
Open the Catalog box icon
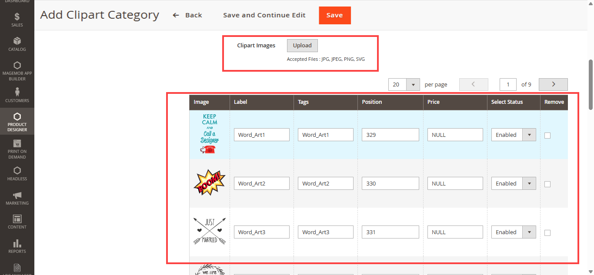click(x=17, y=41)
